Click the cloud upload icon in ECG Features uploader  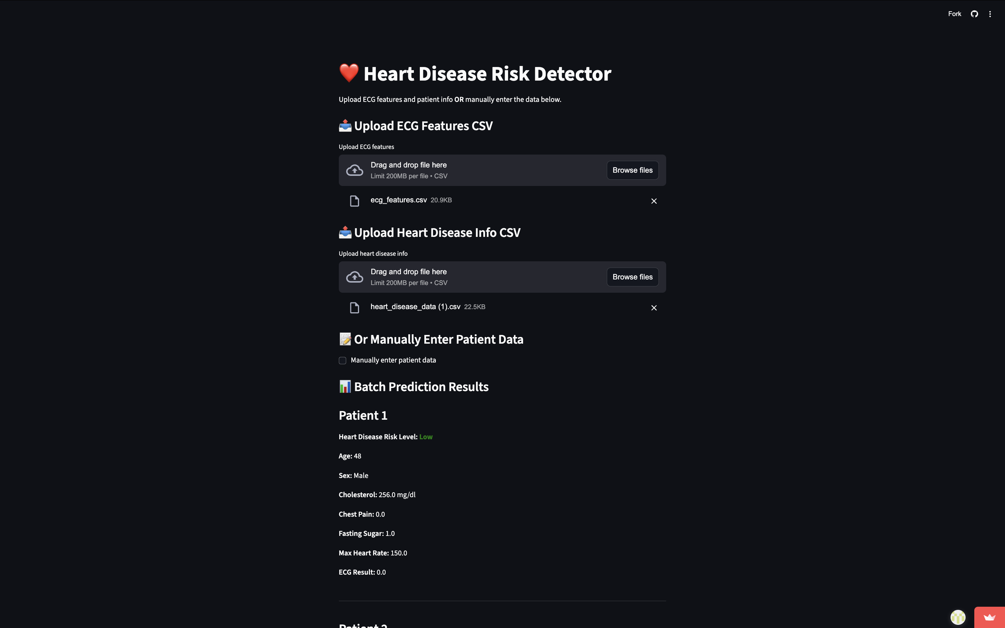(354, 170)
